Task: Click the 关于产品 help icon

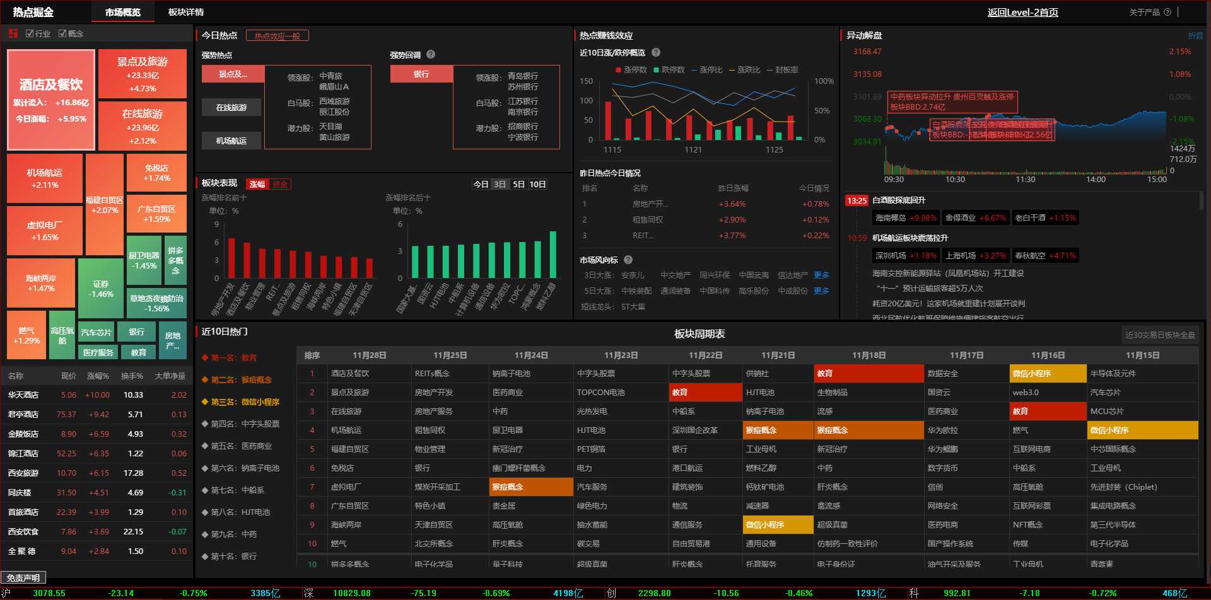Action: tap(1167, 12)
